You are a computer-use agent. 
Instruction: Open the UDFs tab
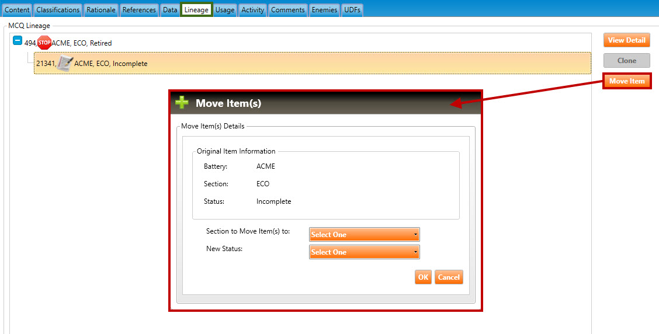tap(352, 10)
